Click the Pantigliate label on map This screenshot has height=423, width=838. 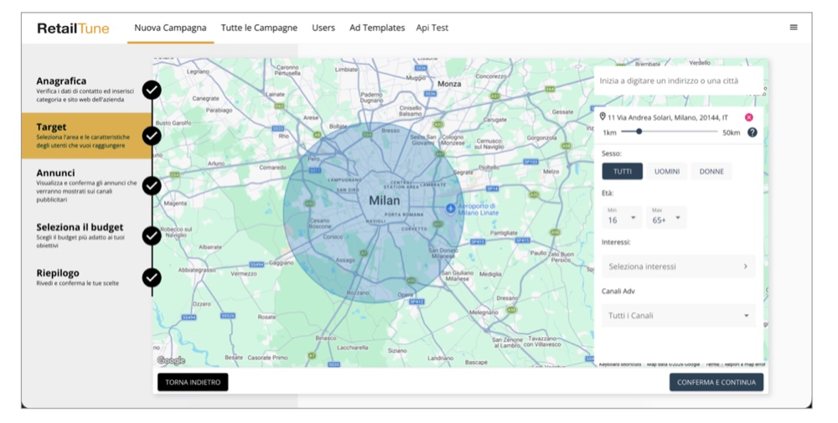(x=504, y=233)
